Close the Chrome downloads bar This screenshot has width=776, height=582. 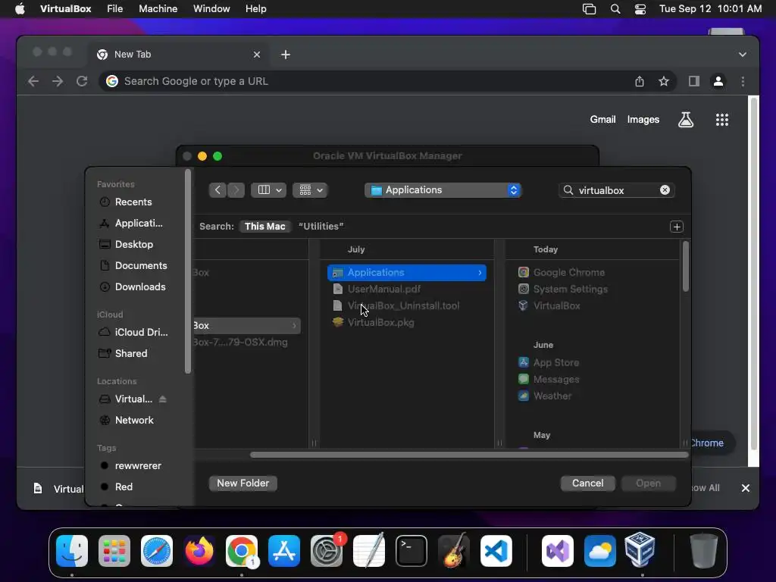point(746,488)
